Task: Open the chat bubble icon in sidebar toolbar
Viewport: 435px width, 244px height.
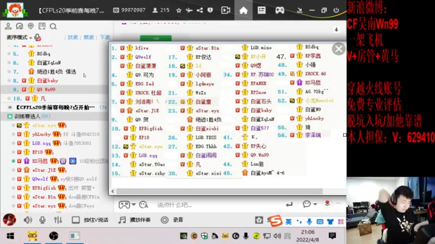Action: click(x=20, y=26)
